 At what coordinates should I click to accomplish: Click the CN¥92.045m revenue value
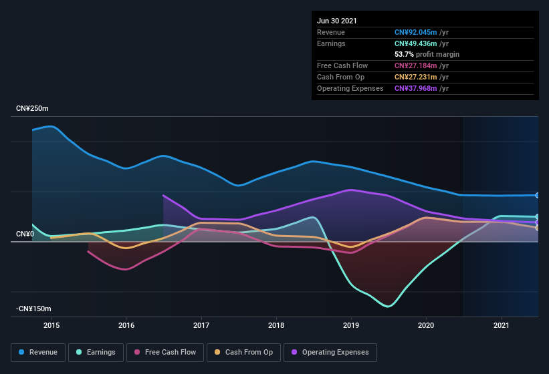pyautogui.click(x=416, y=32)
